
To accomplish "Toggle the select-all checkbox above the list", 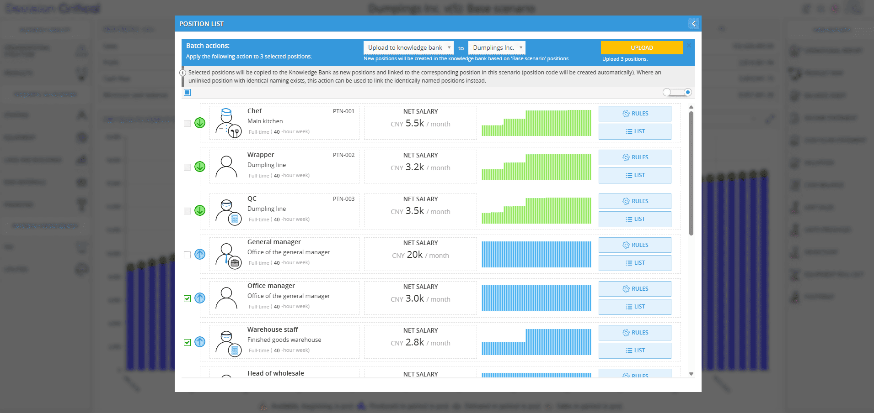I will [187, 92].
